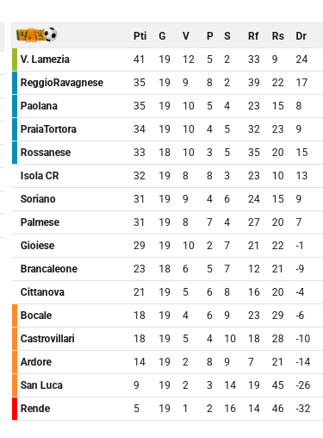Click the football logo icon in header

(36, 35)
